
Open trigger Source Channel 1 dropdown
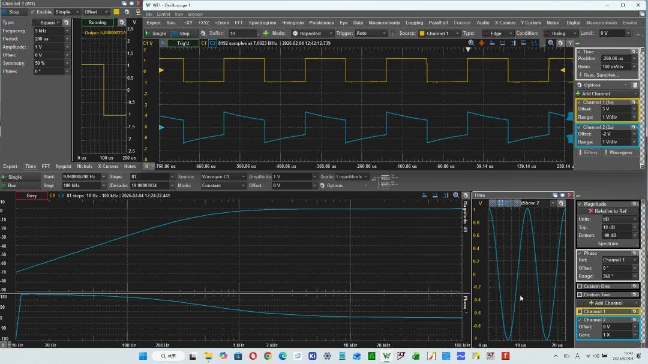tap(439, 33)
